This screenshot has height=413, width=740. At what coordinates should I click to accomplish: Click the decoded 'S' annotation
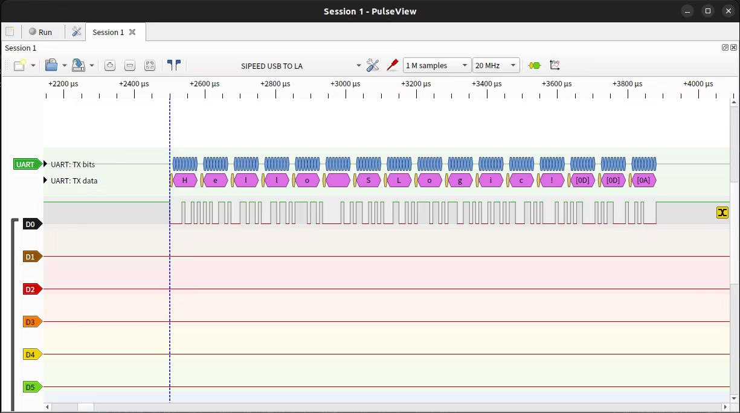click(368, 180)
